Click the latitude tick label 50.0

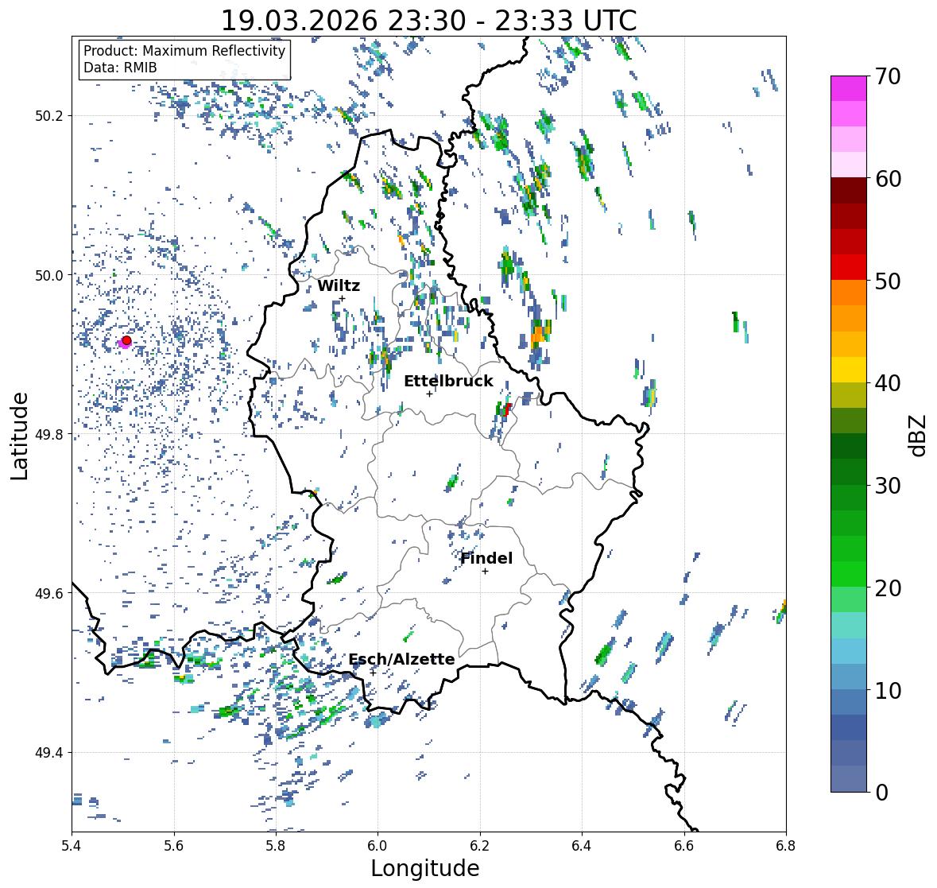[x=49, y=276]
